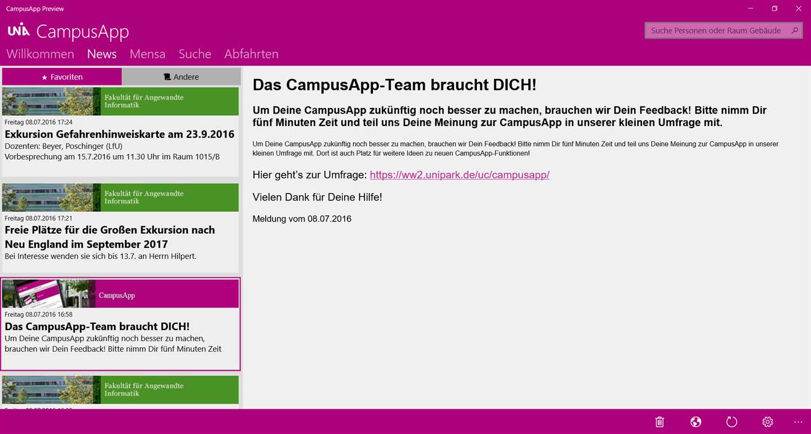This screenshot has height=434, width=811.
Task: Click the date Freitag 08.07.2016 16:58
Action: coord(38,314)
